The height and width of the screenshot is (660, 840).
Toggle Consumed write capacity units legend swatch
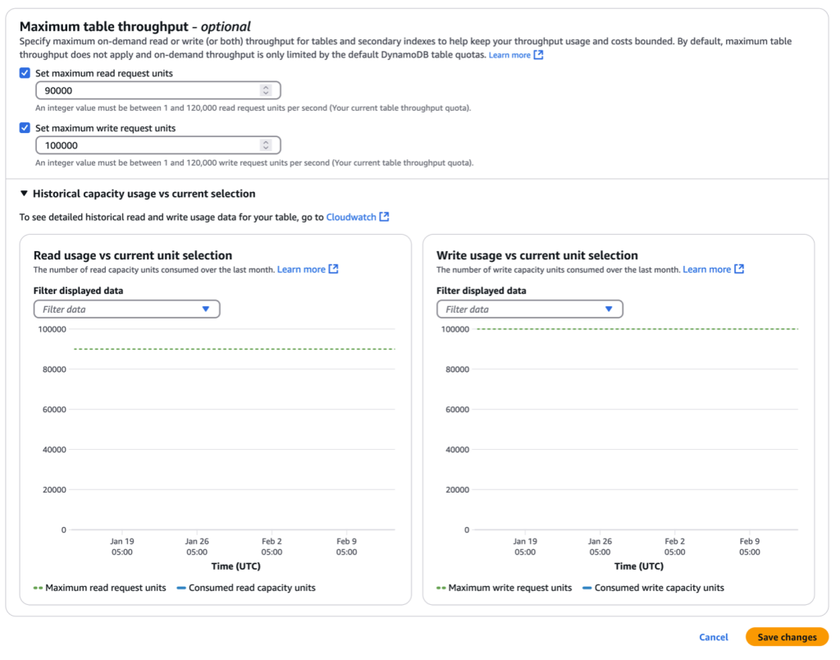tap(587, 588)
